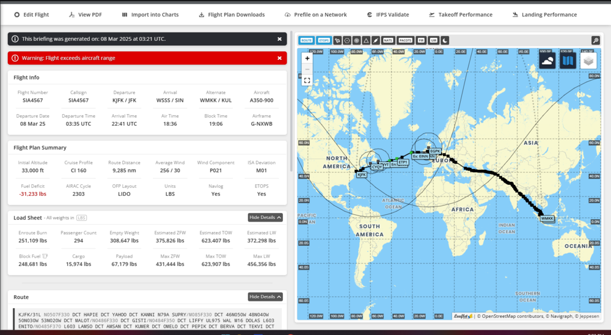Open the map layers stack control
Screen dimensions: 611x335
tap(588, 60)
